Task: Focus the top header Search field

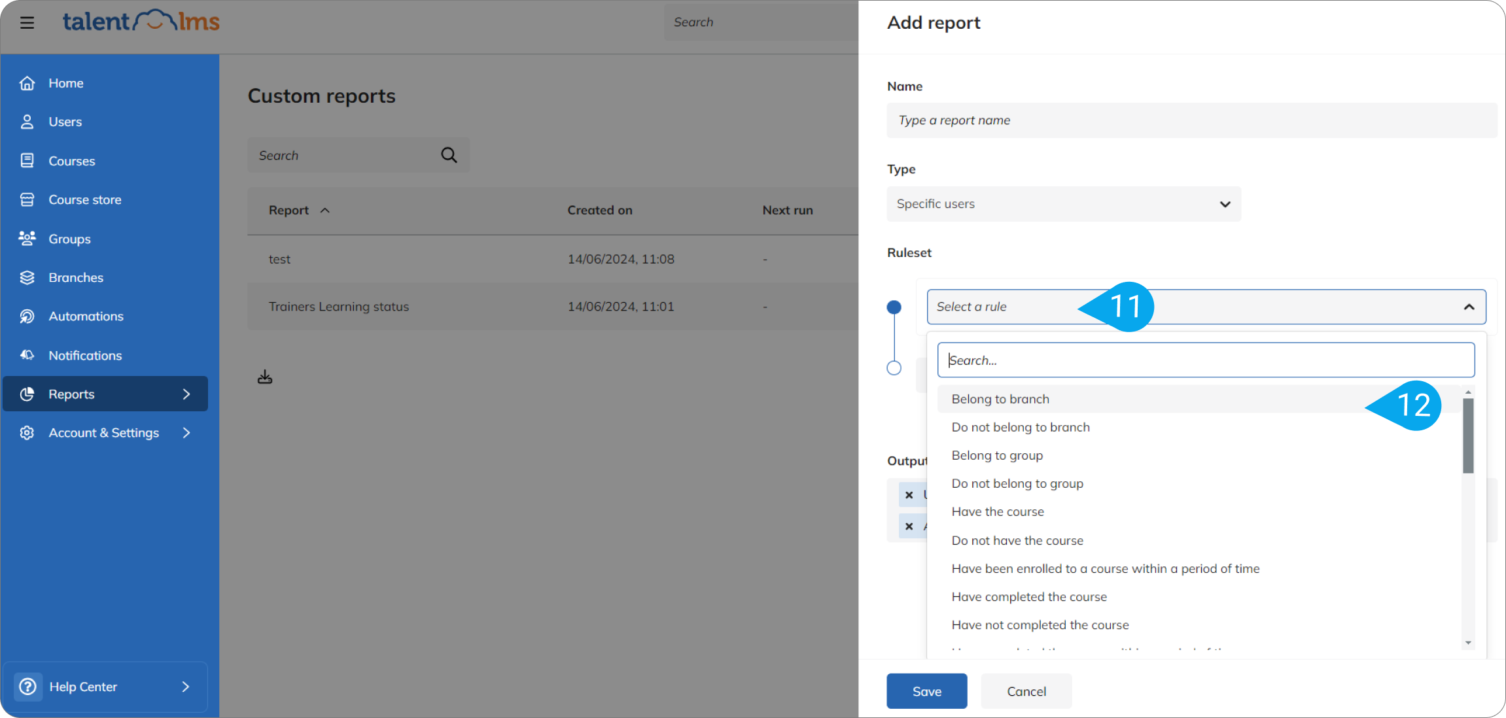Action: click(x=762, y=22)
